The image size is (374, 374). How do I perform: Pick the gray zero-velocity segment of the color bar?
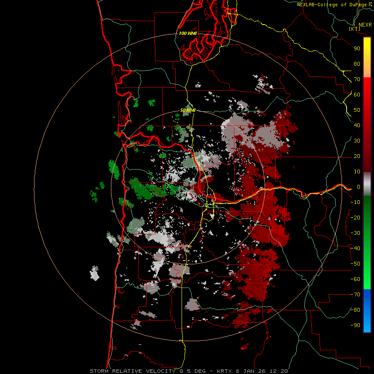point(367,184)
